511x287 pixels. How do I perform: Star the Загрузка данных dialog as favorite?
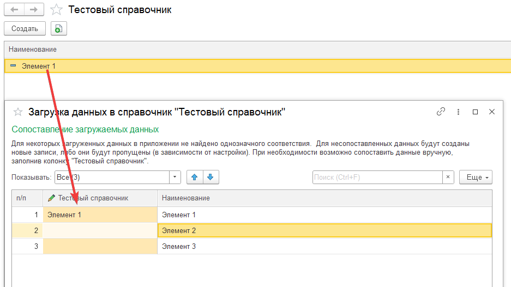(x=18, y=112)
